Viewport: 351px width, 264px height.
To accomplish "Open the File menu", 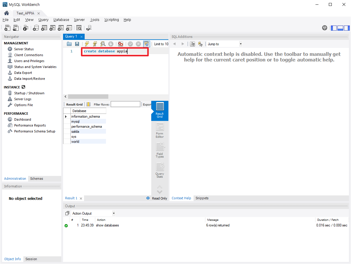I will click(6, 20).
